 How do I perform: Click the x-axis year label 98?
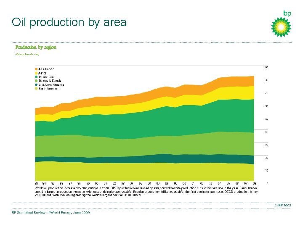point(167,183)
